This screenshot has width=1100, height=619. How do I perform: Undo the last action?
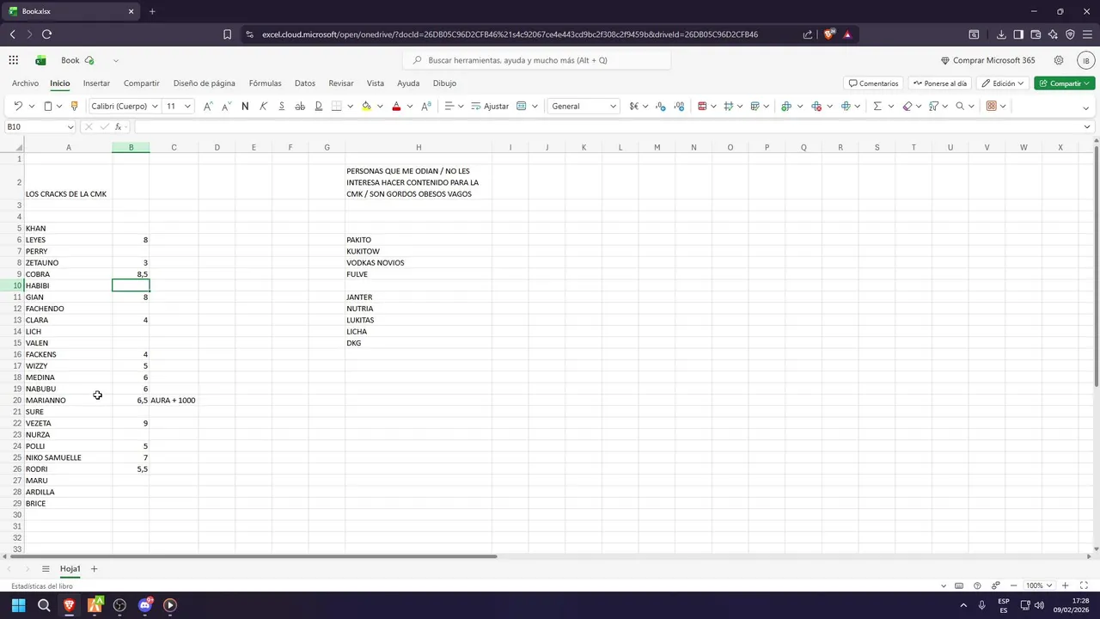(18, 106)
